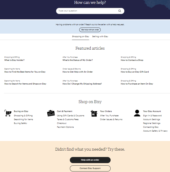
Task: Go to Using Gift Cards & Coupons
Action: 70,116
